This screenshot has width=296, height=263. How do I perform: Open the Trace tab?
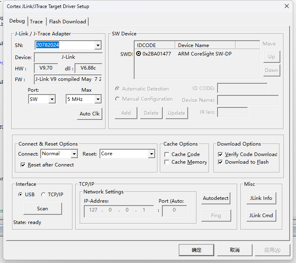(x=36, y=22)
